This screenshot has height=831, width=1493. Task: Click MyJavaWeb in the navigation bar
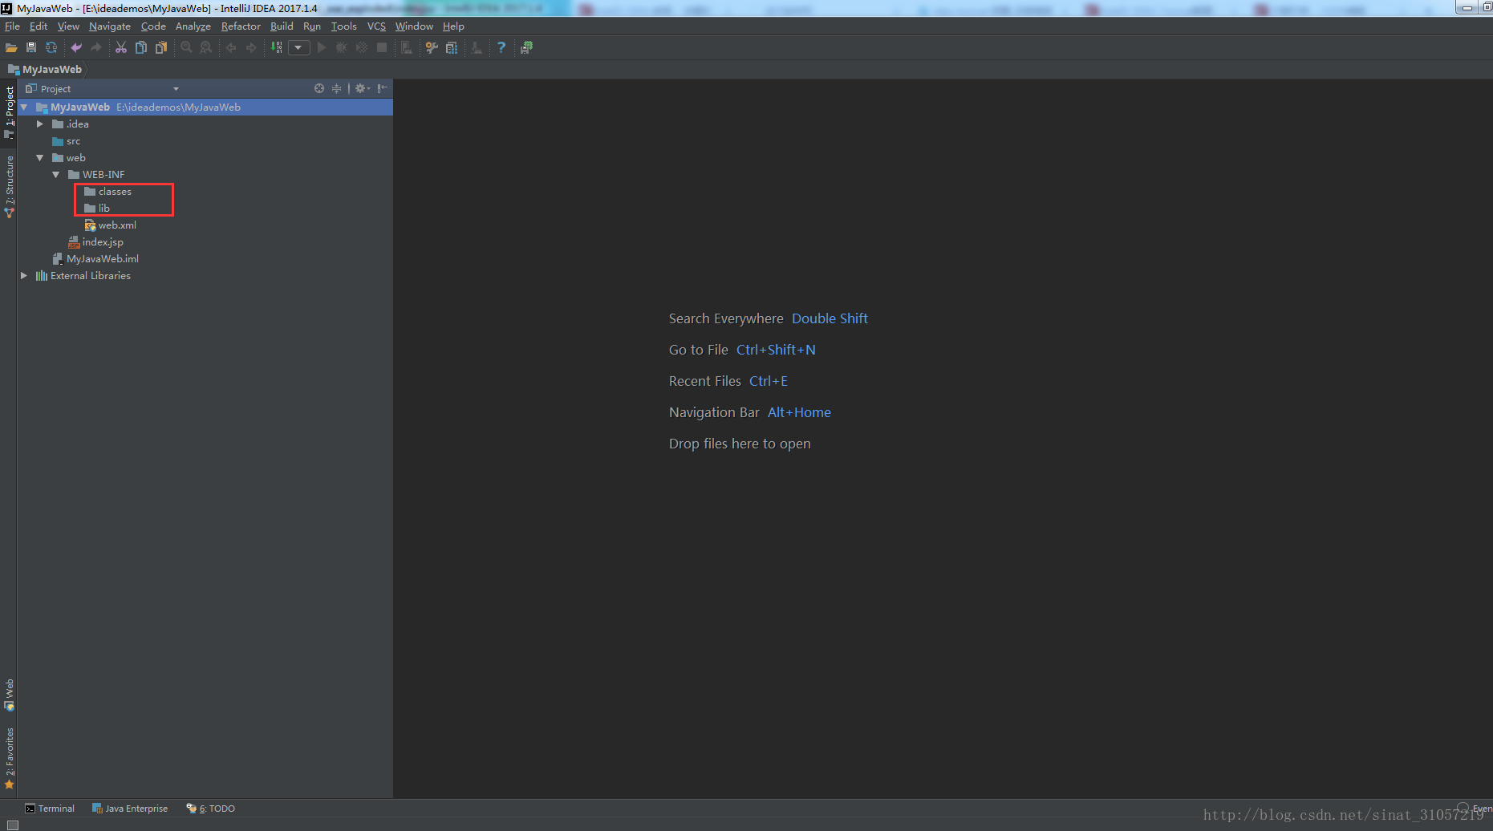pos(45,70)
